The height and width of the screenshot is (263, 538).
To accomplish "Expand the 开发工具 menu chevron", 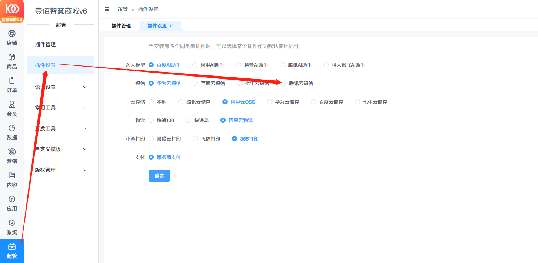I will click(x=85, y=128).
